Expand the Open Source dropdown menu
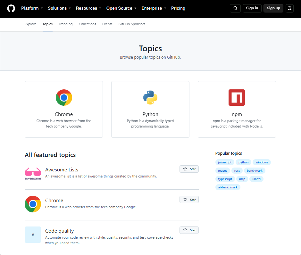 click(121, 8)
